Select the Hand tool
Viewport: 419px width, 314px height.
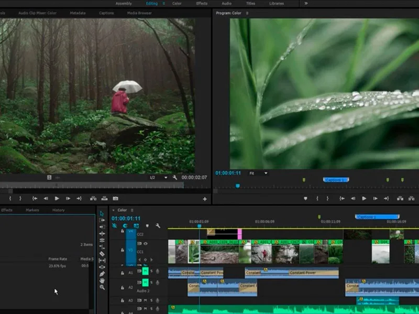102,280
